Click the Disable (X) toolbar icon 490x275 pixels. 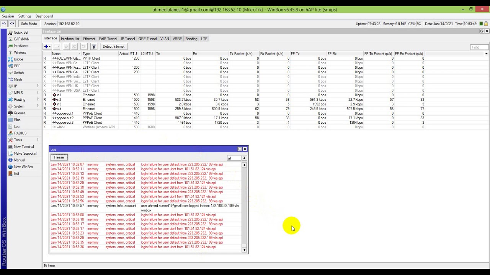pos(75,47)
